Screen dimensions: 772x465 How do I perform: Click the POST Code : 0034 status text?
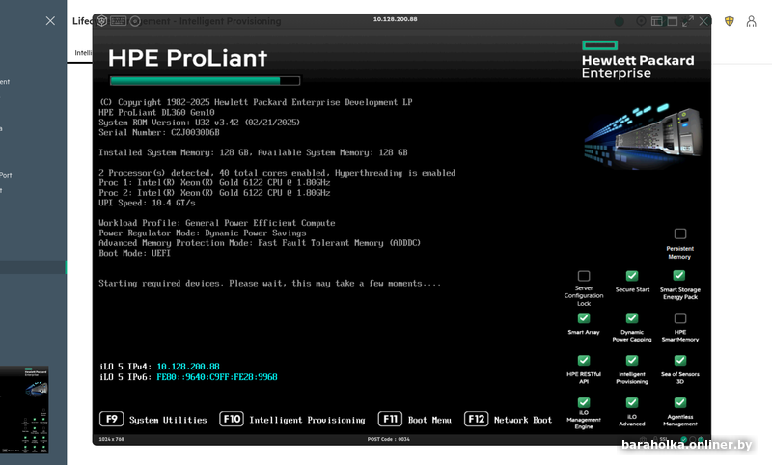[389, 439]
